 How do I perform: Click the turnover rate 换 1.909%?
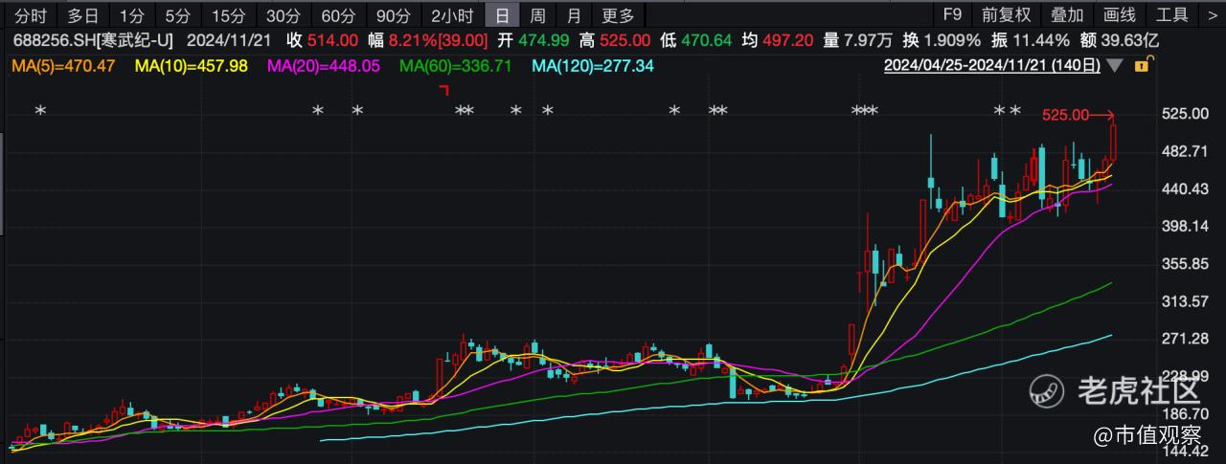pos(942,41)
